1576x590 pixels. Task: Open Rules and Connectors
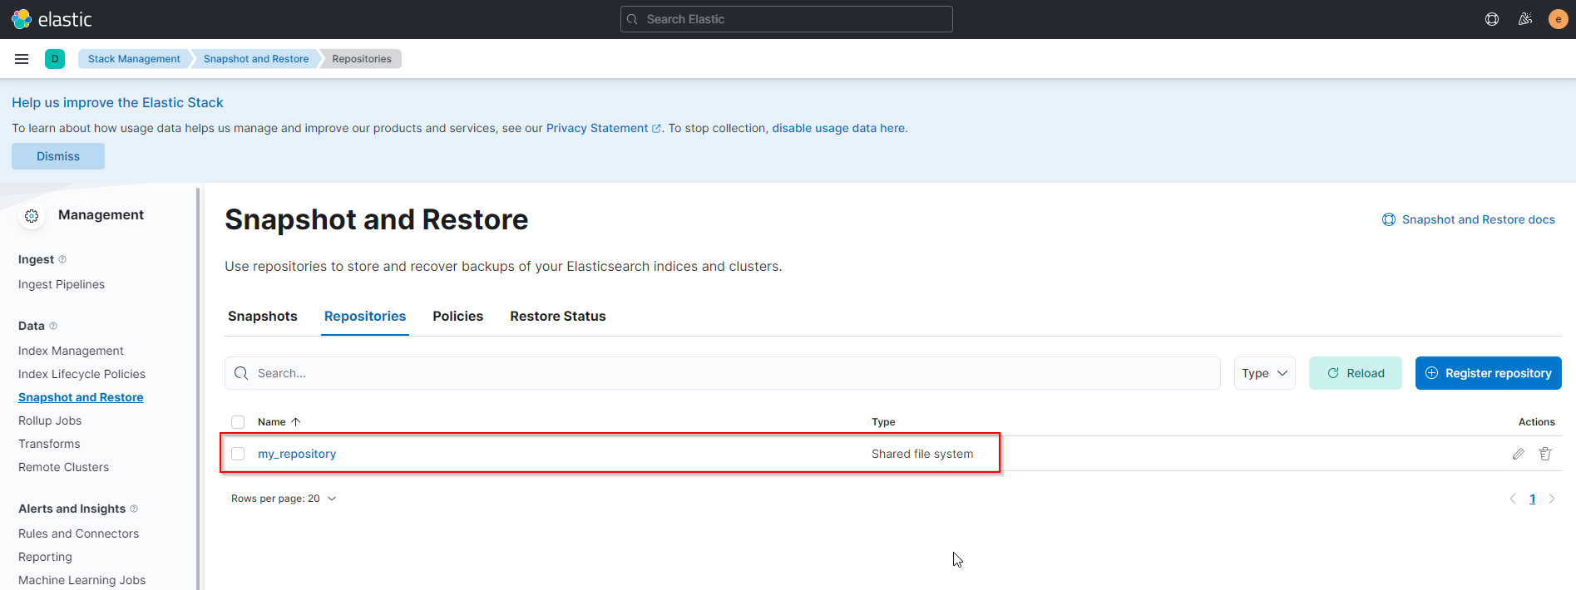[x=78, y=533]
